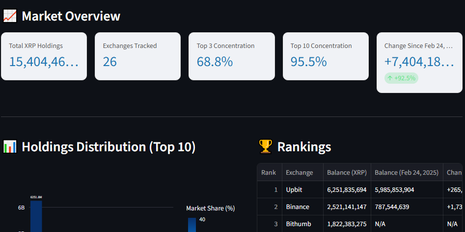Click the Change Since Feb 24 value
The height and width of the screenshot is (232, 465).
click(x=419, y=62)
